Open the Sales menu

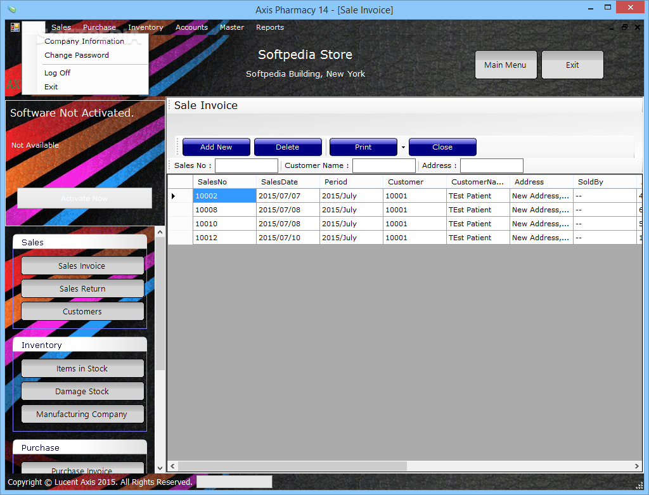pyautogui.click(x=61, y=27)
